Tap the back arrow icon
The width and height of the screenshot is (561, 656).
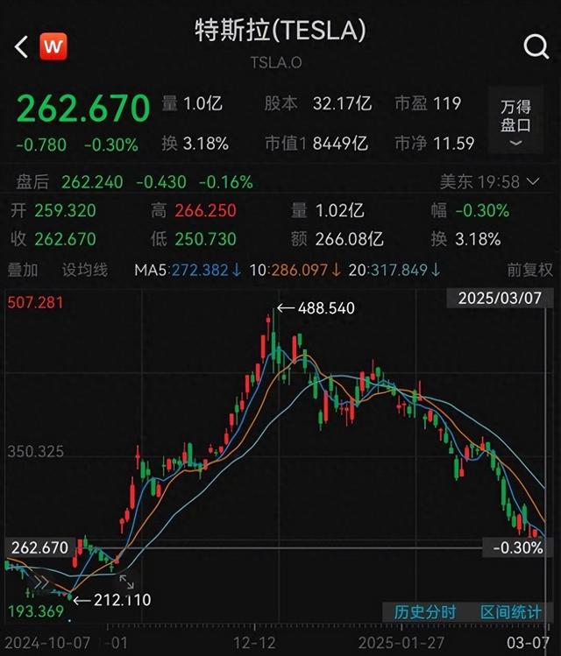[21, 46]
